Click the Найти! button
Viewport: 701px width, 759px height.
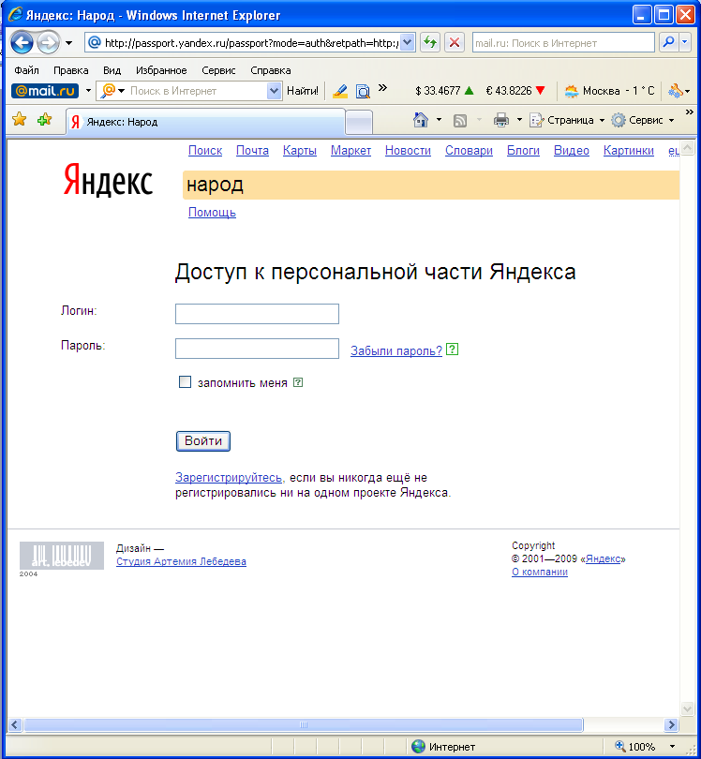click(x=303, y=91)
